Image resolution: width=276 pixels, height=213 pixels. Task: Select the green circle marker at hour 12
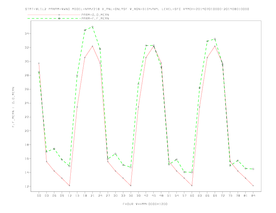69,166
